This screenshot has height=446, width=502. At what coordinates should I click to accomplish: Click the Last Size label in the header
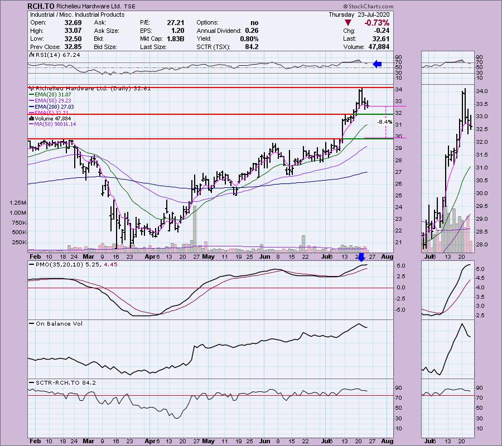(153, 47)
